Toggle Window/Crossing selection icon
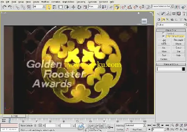Viewport: 187px width, 132px height. [x=66, y=7]
